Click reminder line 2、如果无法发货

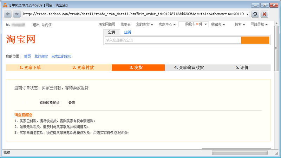52,127
